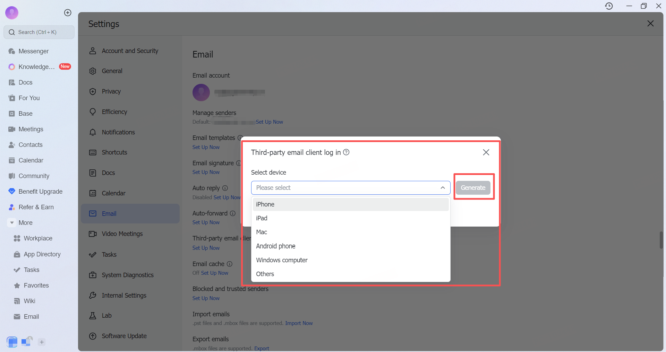
Task: Select Windows computer from device list
Action: 282,260
